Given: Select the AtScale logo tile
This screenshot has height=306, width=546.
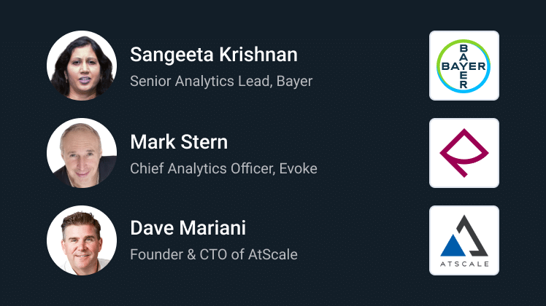Looking at the screenshot, I should [x=464, y=240].
